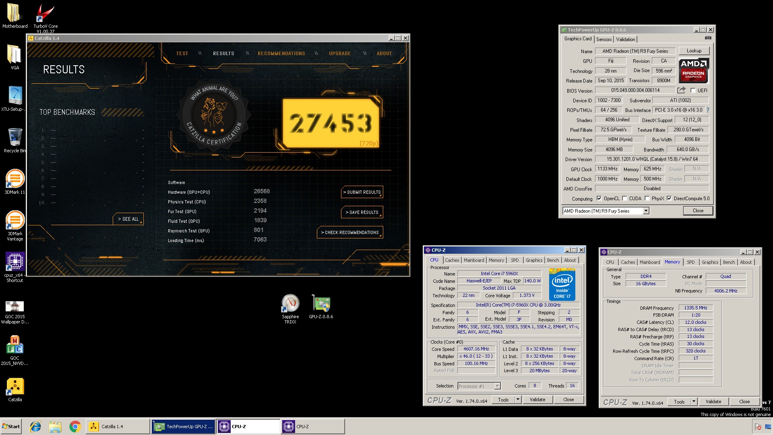This screenshot has height=435, width=773.
Task: Open the Recycle Bin
Action: (14, 140)
